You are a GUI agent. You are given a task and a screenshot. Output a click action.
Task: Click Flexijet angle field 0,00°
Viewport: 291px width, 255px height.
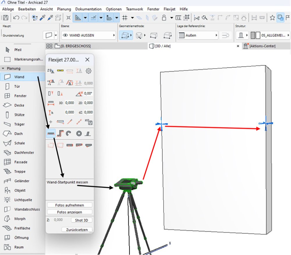coord(88,93)
